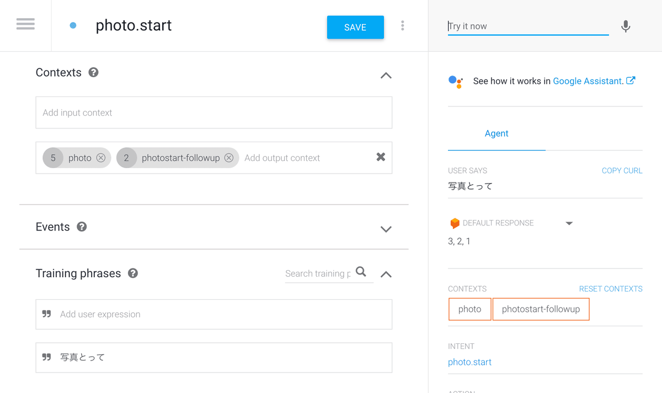Open the hamburger navigation menu

25,25
